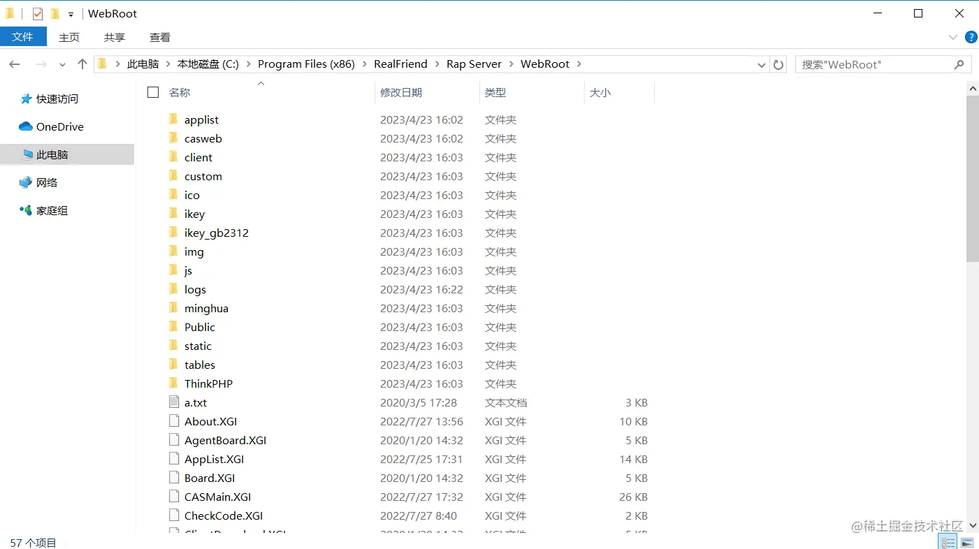979x549 pixels.
Task: Sort by the 名称 column header
Action: (180, 92)
